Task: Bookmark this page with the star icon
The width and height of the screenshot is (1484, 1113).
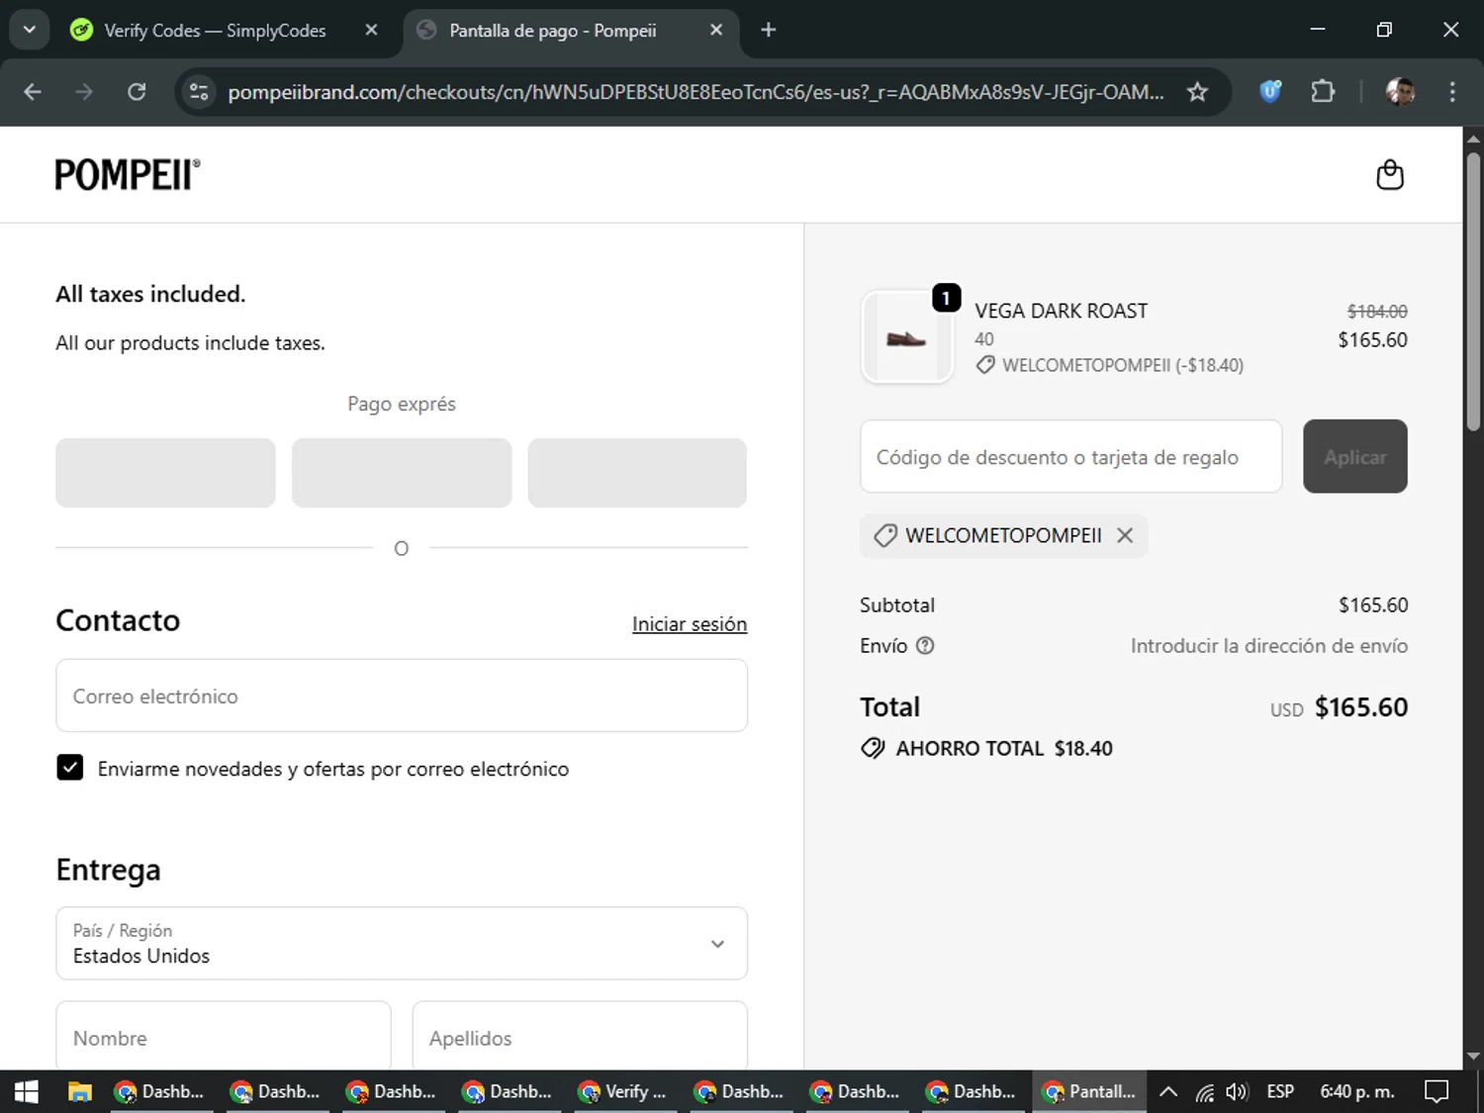Action: 1197,92
